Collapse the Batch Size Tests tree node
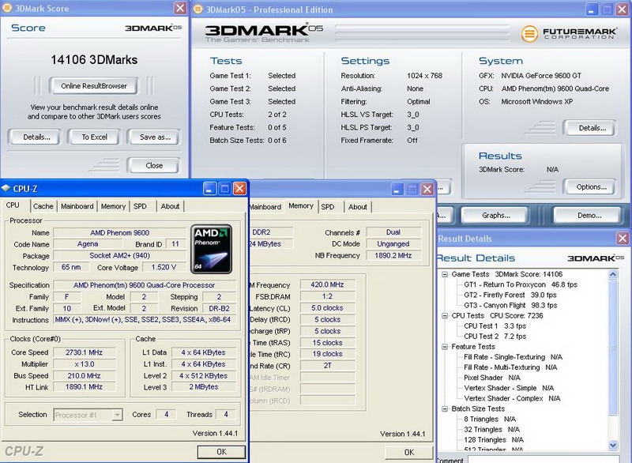The width and height of the screenshot is (632, 463). click(445, 409)
